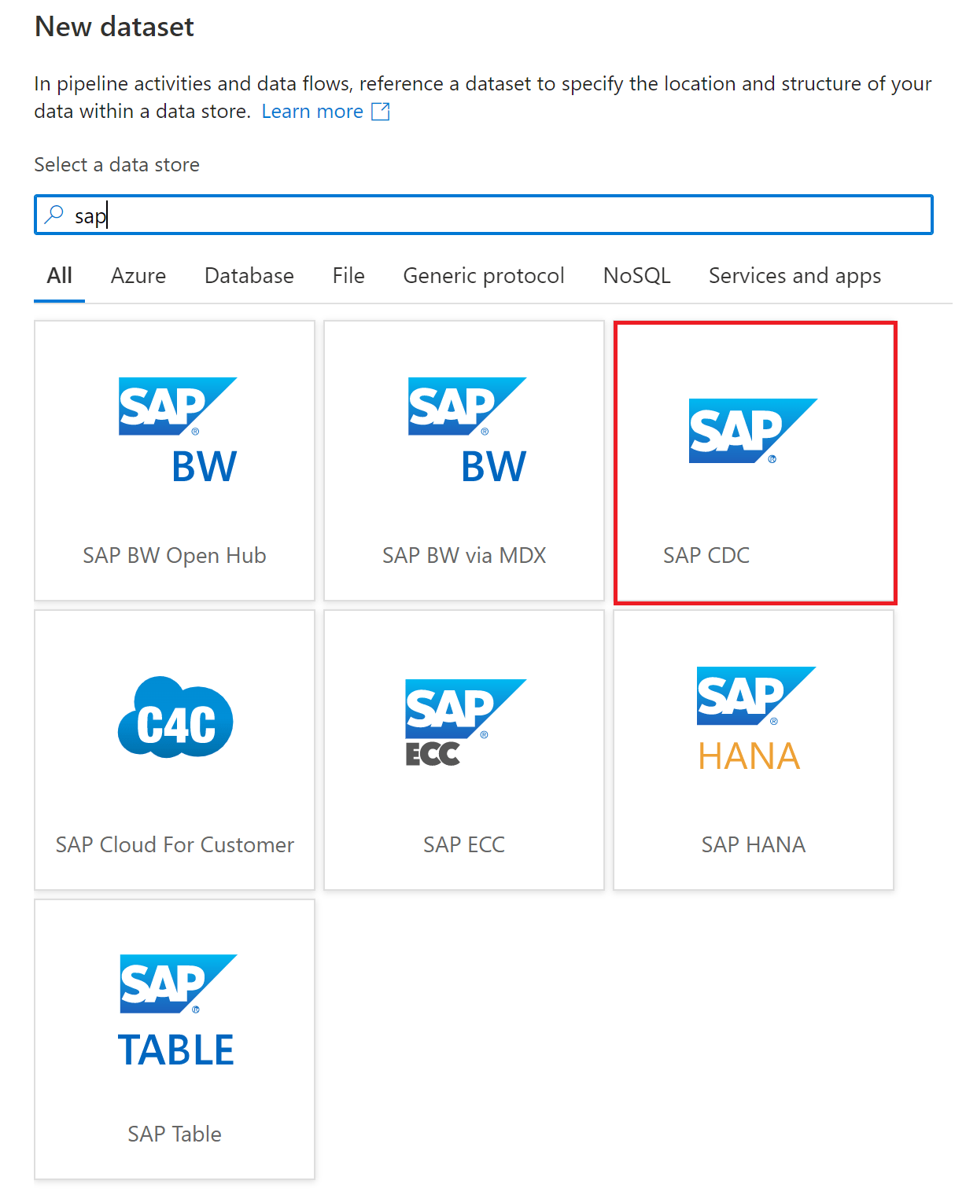Select the SAP BW Open Hub connector tile
The width and height of the screenshot is (966, 1195).
(x=174, y=460)
